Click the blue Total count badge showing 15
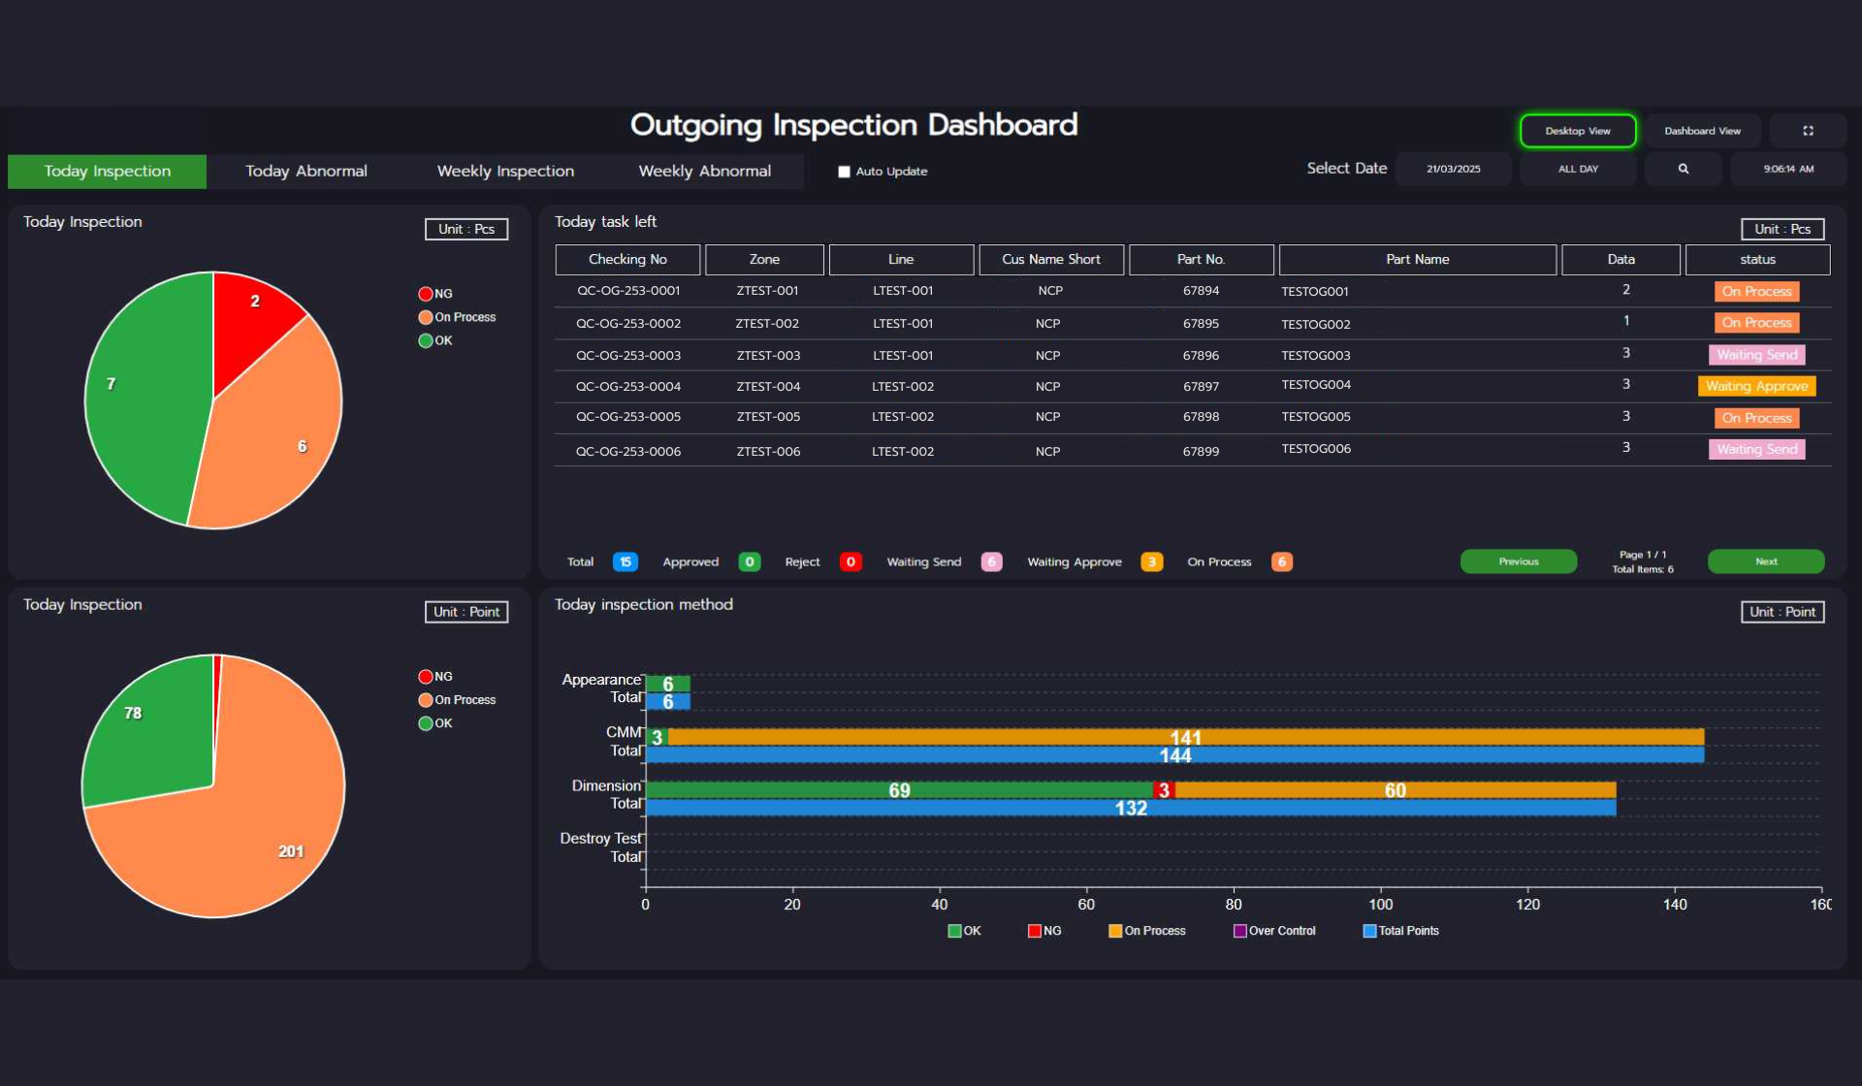Image resolution: width=1862 pixels, height=1086 pixels. click(x=626, y=562)
